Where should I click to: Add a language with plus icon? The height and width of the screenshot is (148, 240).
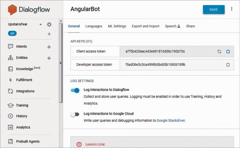tap(49, 34)
